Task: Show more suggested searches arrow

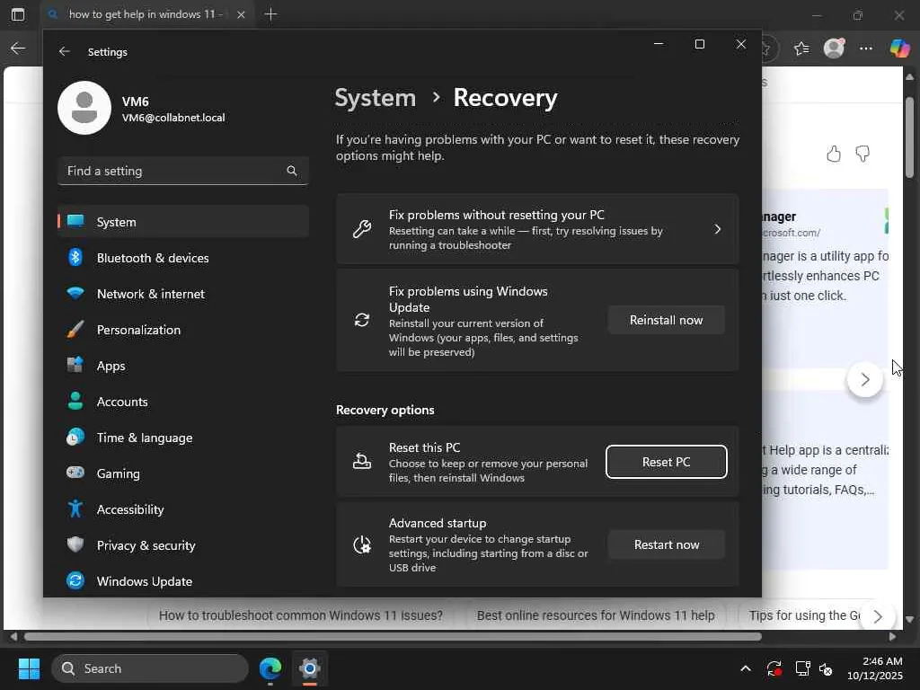Action: pyautogui.click(x=878, y=616)
